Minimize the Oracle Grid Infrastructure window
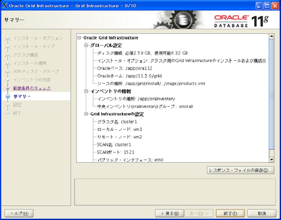The width and height of the screenshot is (281, 220). click(x=259, y=6)
